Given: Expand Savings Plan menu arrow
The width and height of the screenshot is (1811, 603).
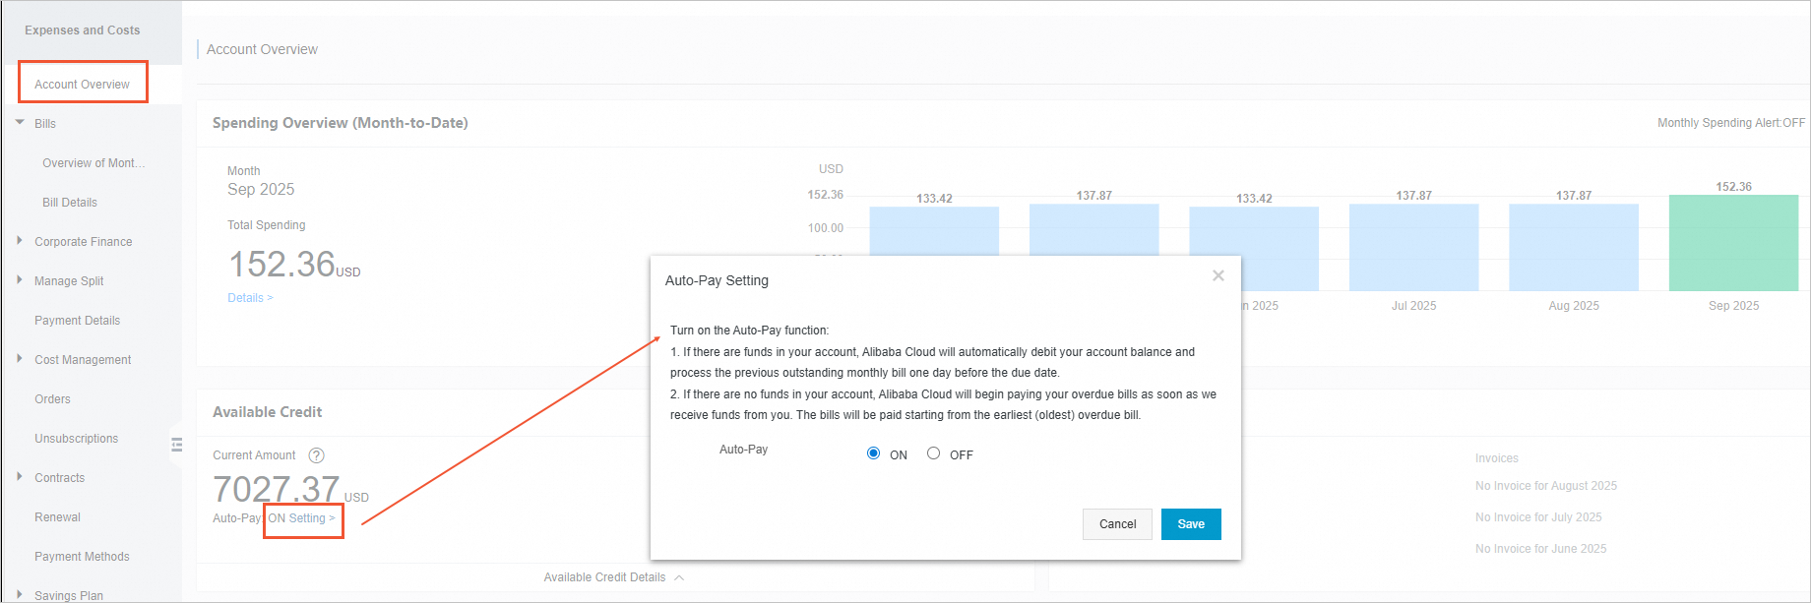Looking at the screenshot, I should [x=20, y=595].
